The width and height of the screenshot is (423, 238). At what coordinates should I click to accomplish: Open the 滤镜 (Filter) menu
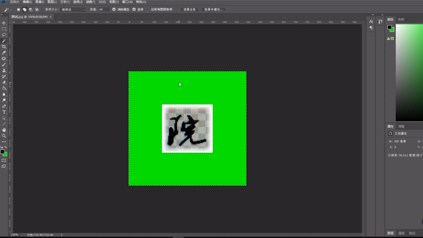91,2
